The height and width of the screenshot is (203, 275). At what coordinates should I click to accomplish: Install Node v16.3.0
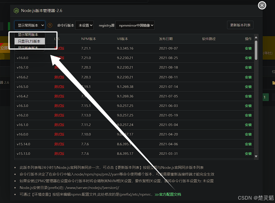tap(248, 106)
